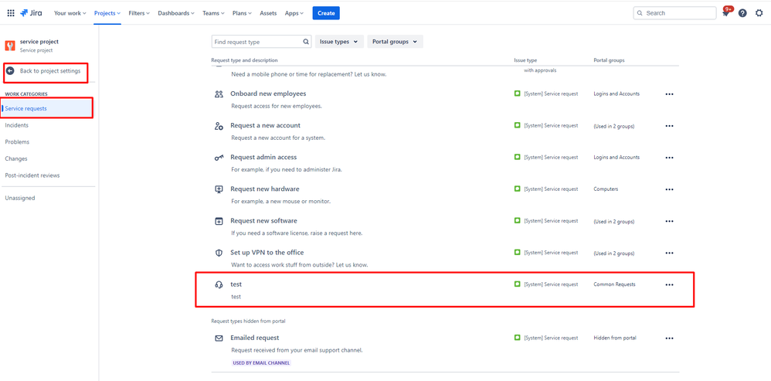The height and width of the screenshot is (381, 771).
Task: Click the Portal groups column header
Action: pyautogui.click(x=610, y=60)
